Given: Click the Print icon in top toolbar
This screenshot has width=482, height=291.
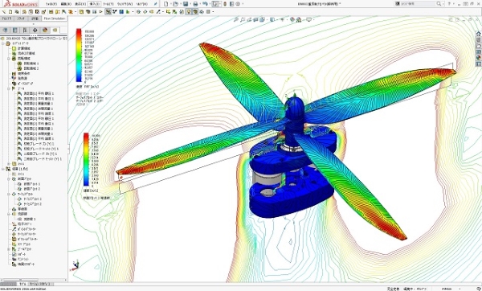Looking at the screenshot, I should [195, 4].
